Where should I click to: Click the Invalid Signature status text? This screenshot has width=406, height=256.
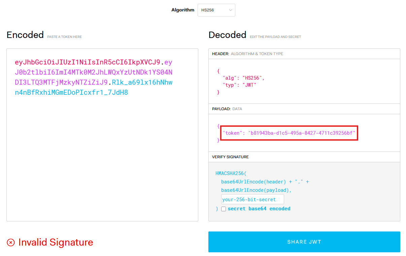pos(56,242)
